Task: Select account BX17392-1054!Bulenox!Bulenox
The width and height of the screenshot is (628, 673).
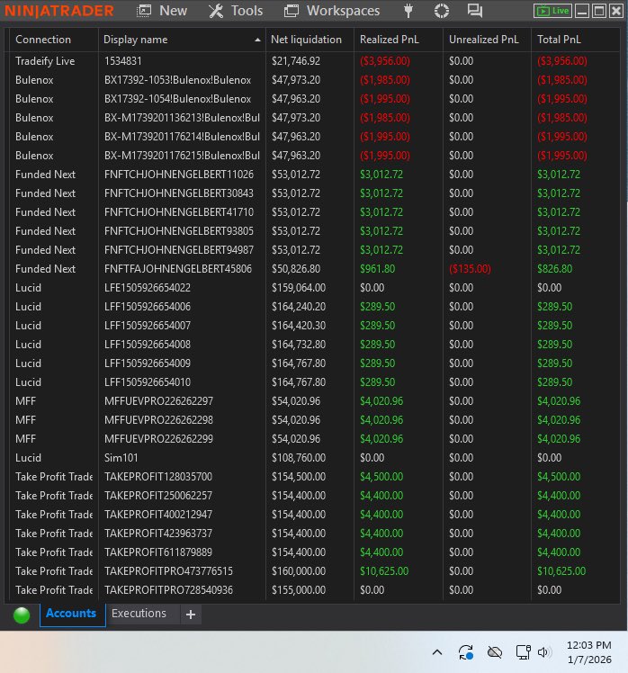Action: click(313, 99)
